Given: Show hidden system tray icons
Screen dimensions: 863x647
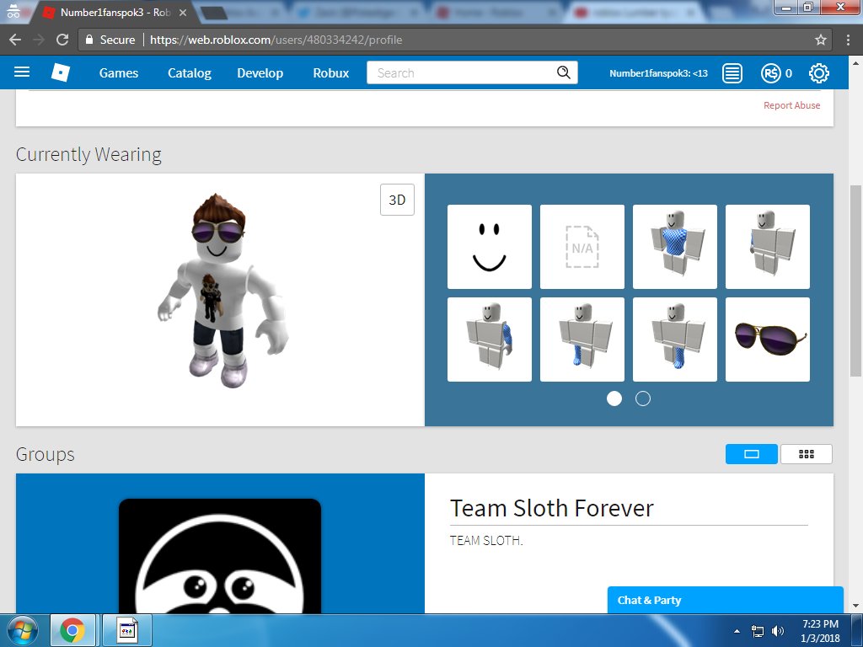Looking at the screenshot, I should point(737,631).
